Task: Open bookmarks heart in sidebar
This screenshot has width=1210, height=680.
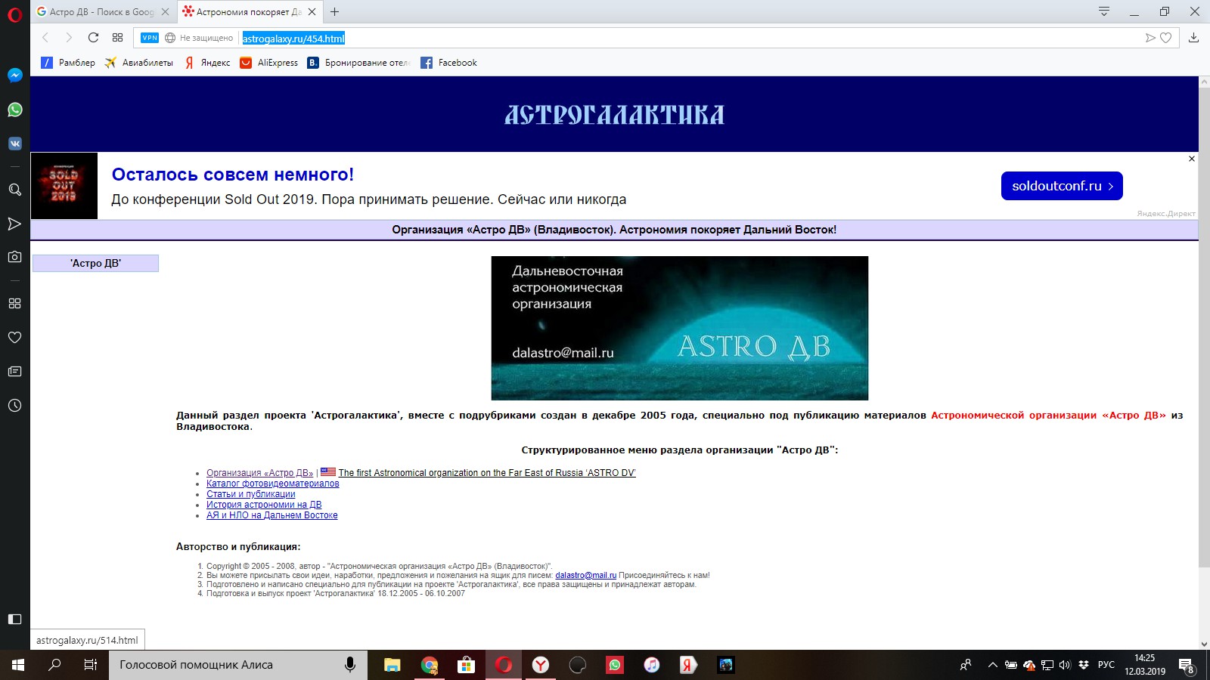Action: [14, 337]
